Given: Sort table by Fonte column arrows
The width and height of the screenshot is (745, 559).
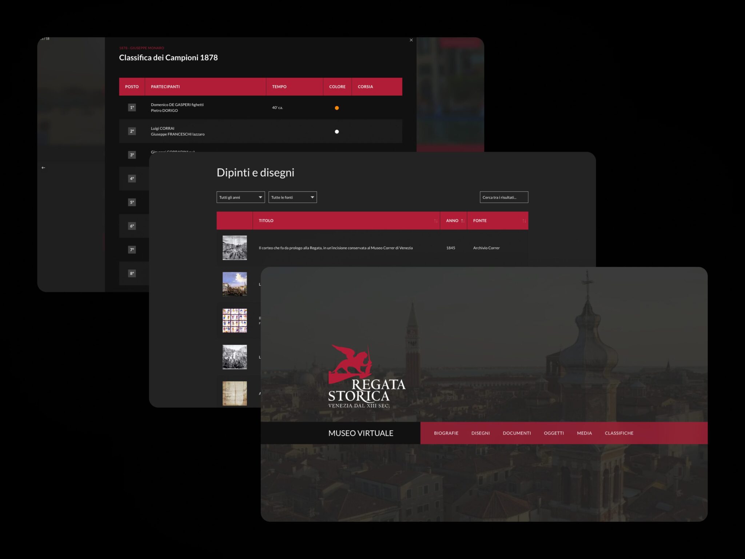Looking at the screenshot, I should 524,221.
